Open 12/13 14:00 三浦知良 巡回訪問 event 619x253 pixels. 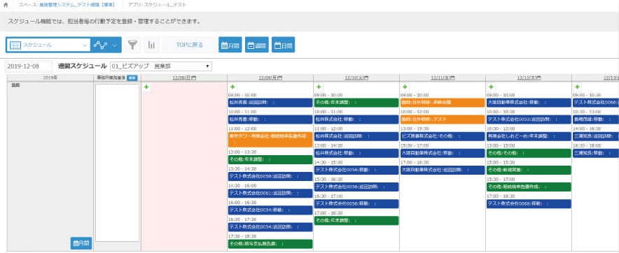[x=596, y=136]
